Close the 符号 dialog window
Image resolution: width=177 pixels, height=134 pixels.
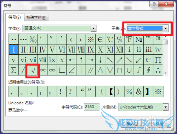click(x=166, y=4)
